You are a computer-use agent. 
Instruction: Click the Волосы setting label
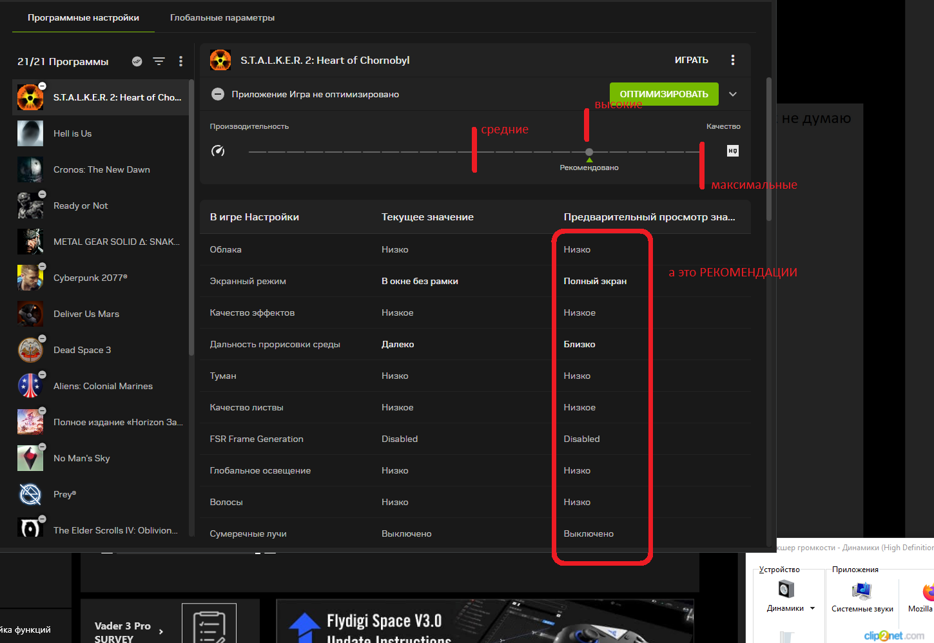(226, 502)
